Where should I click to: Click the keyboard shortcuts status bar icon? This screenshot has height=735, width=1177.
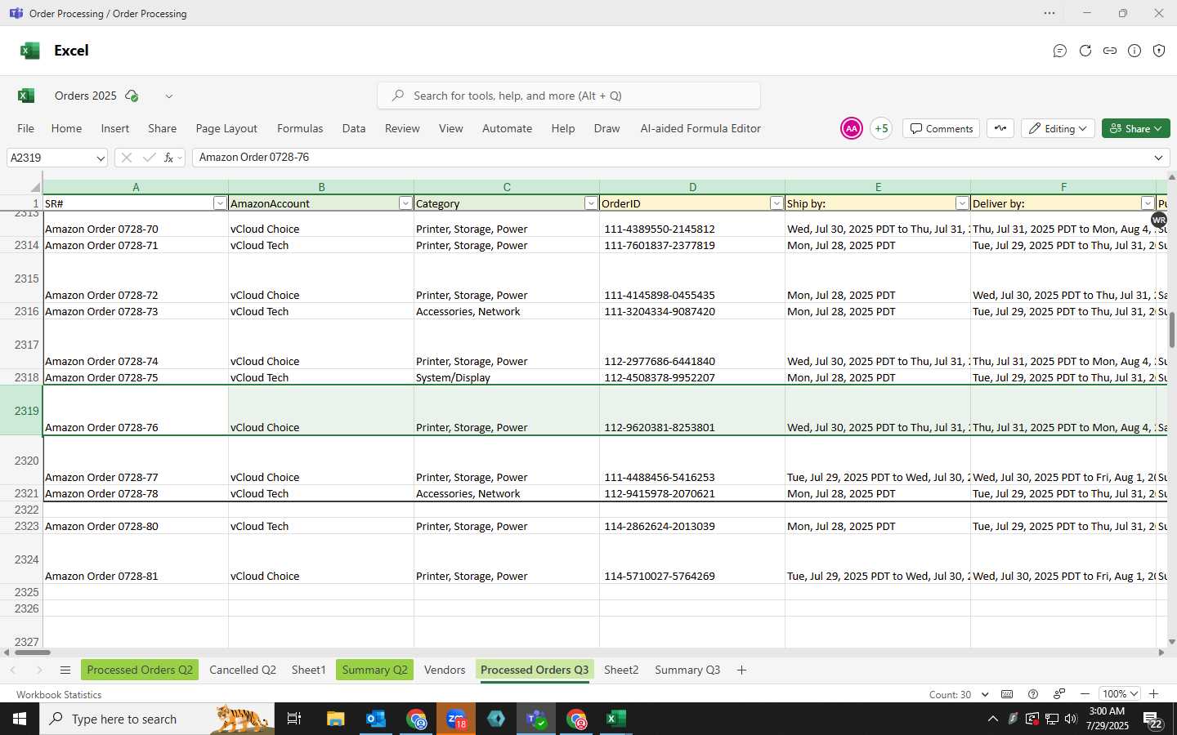(1007, 694)
